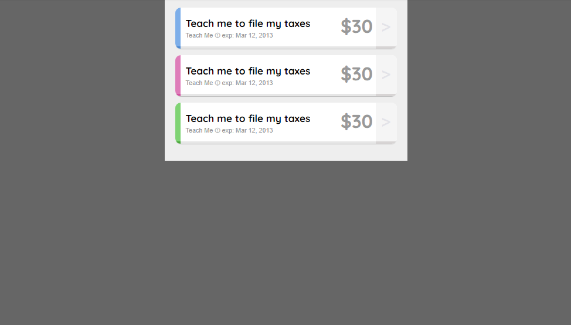The image size is (571, 325).
Task: Open the pink card via its chevron arrow
Action: (x=386, y=75)
